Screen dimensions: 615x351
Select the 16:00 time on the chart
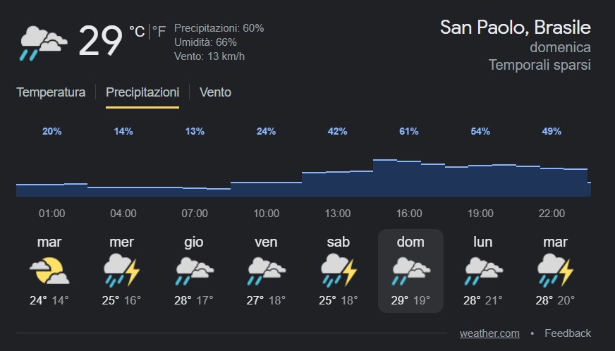409,214
